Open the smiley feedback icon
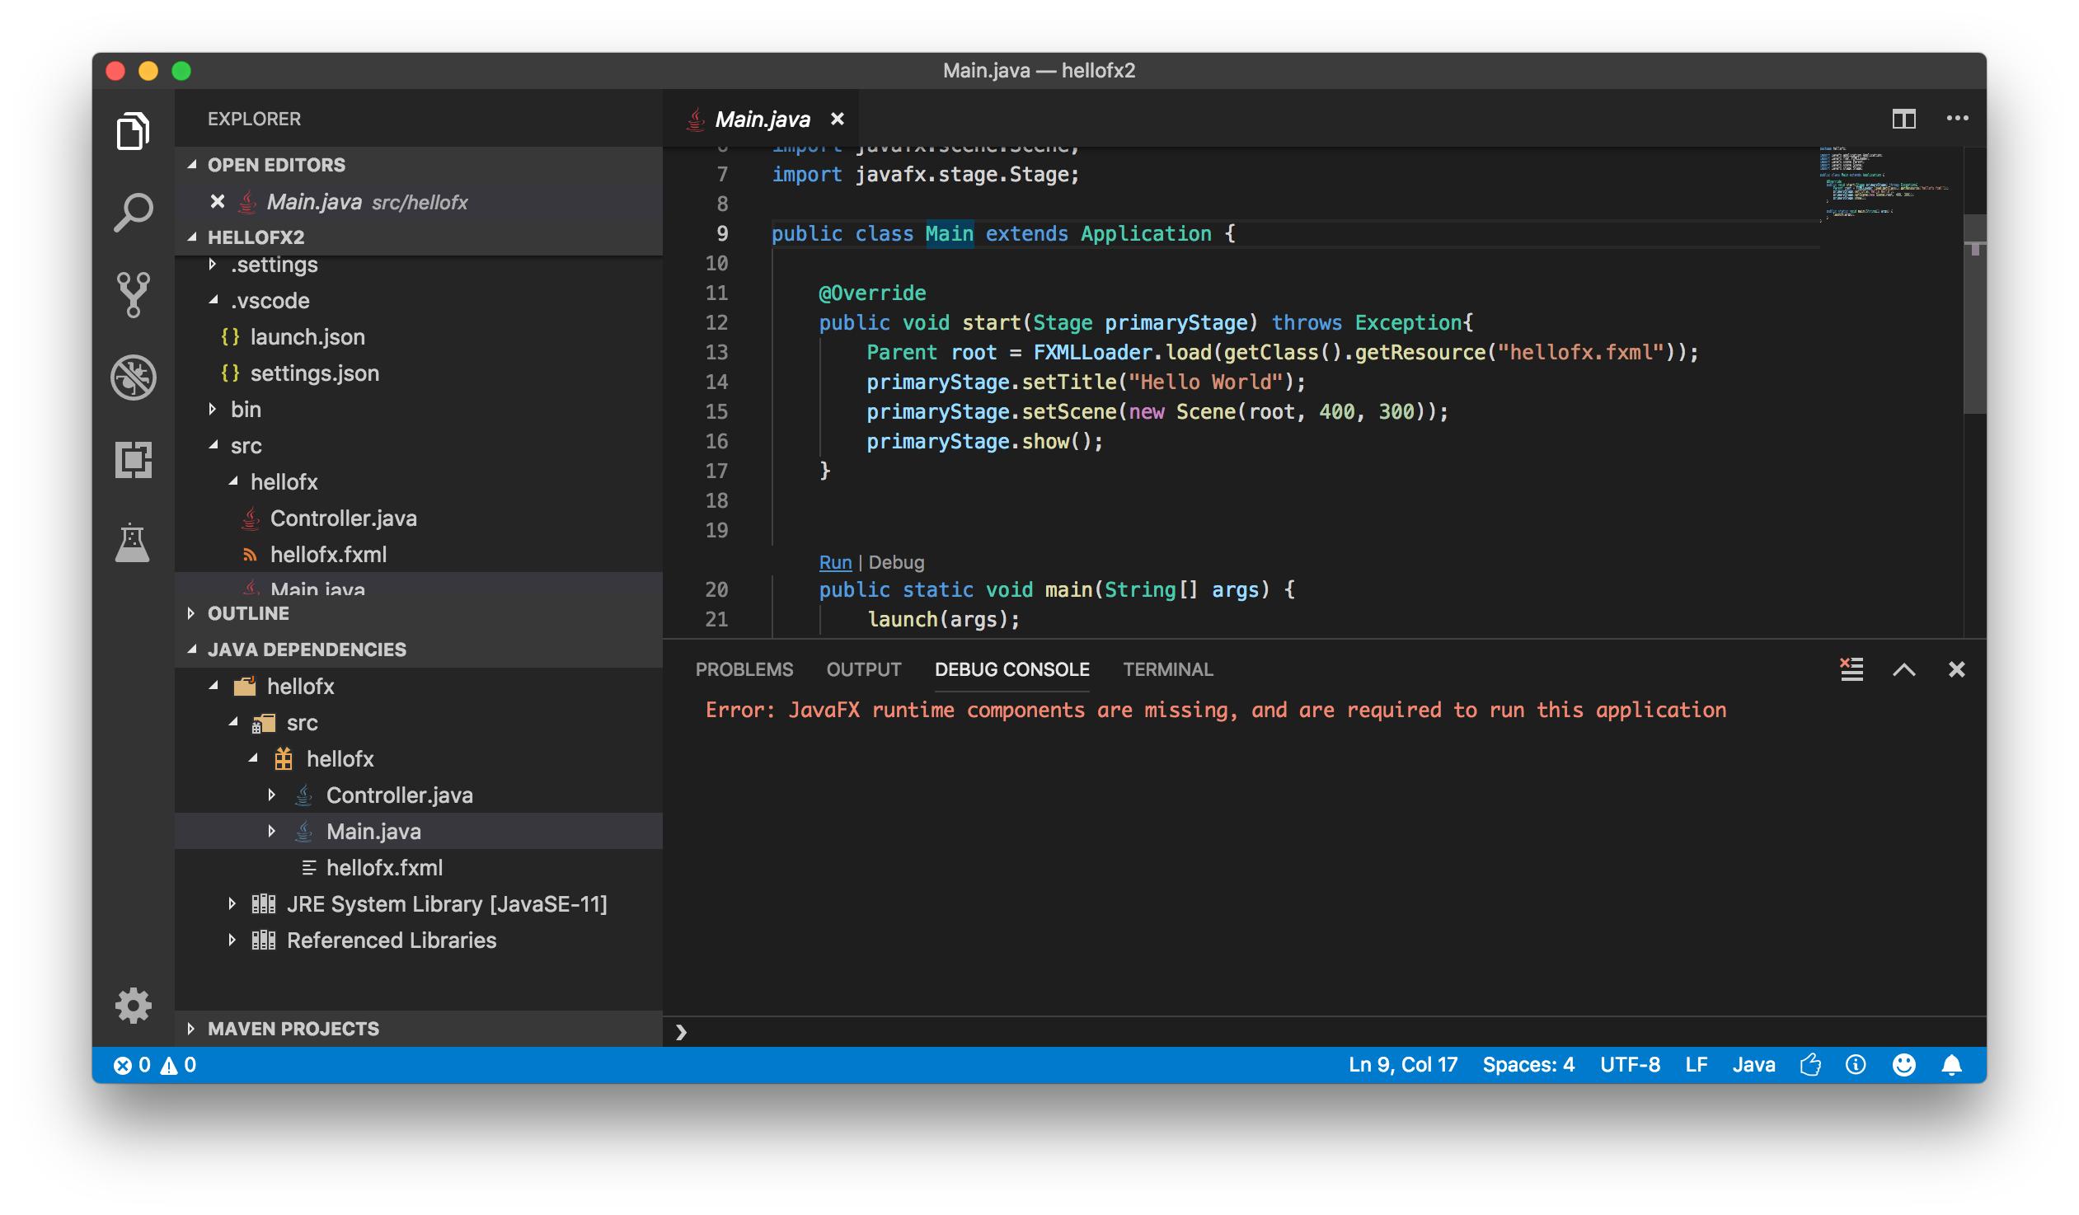Viewport: 2079px width, 1215px height. tap(1903, 1065)
